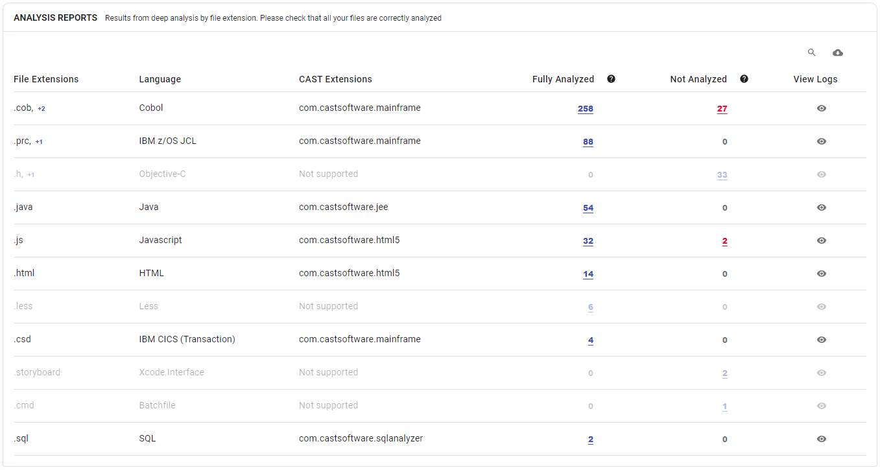Open 258 fully analyzed Cobol files
The width and height of the screenshot is (880, 470).
click(x=586, y=109)
